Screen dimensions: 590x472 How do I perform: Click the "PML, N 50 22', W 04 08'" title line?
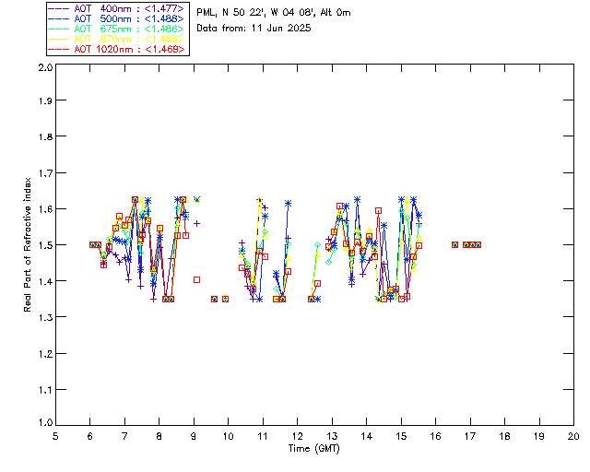[x=274, y=12]
